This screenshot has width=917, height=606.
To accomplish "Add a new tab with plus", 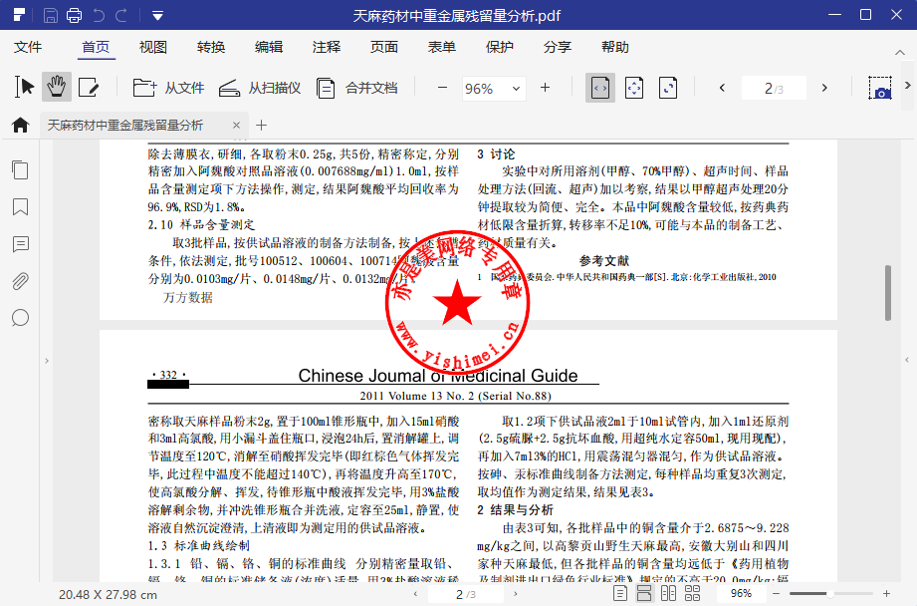I will [x=262, y=126].
